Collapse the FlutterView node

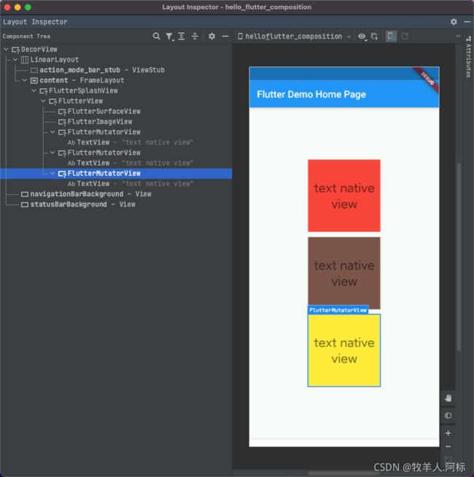pyautogui.click(x=43, y=101)
